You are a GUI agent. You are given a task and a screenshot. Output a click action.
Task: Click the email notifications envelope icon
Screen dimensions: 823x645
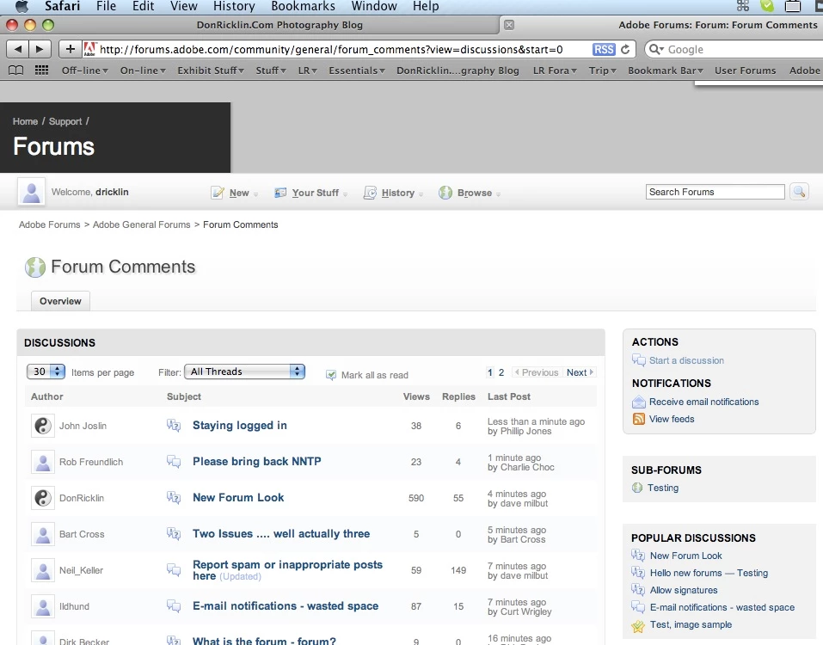(x=639, y=402)
